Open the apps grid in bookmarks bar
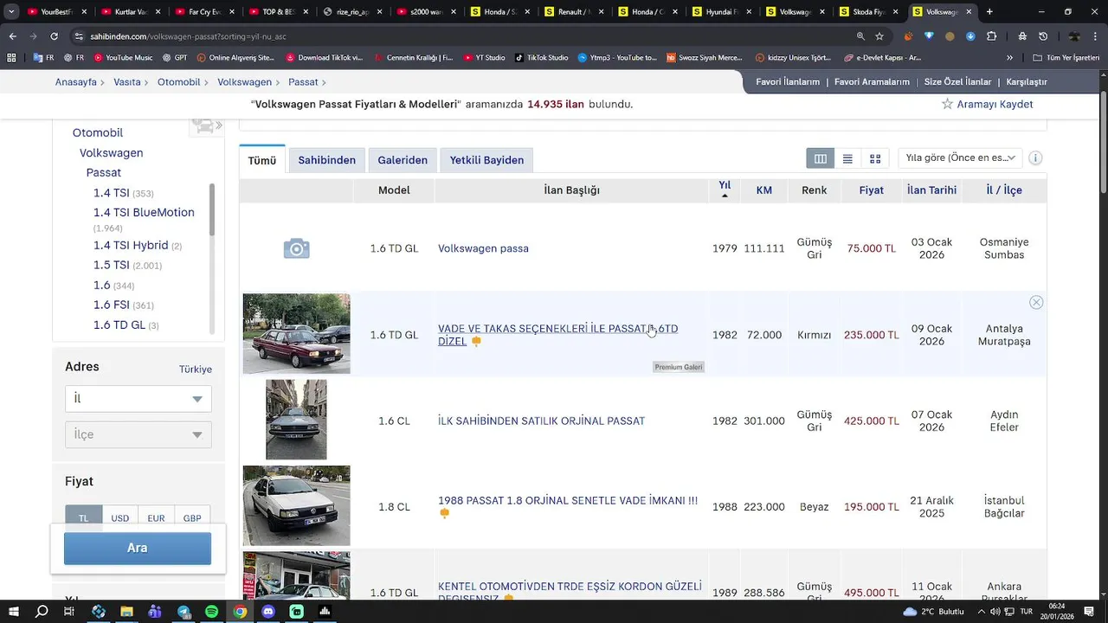 click(x=11, y=58)
